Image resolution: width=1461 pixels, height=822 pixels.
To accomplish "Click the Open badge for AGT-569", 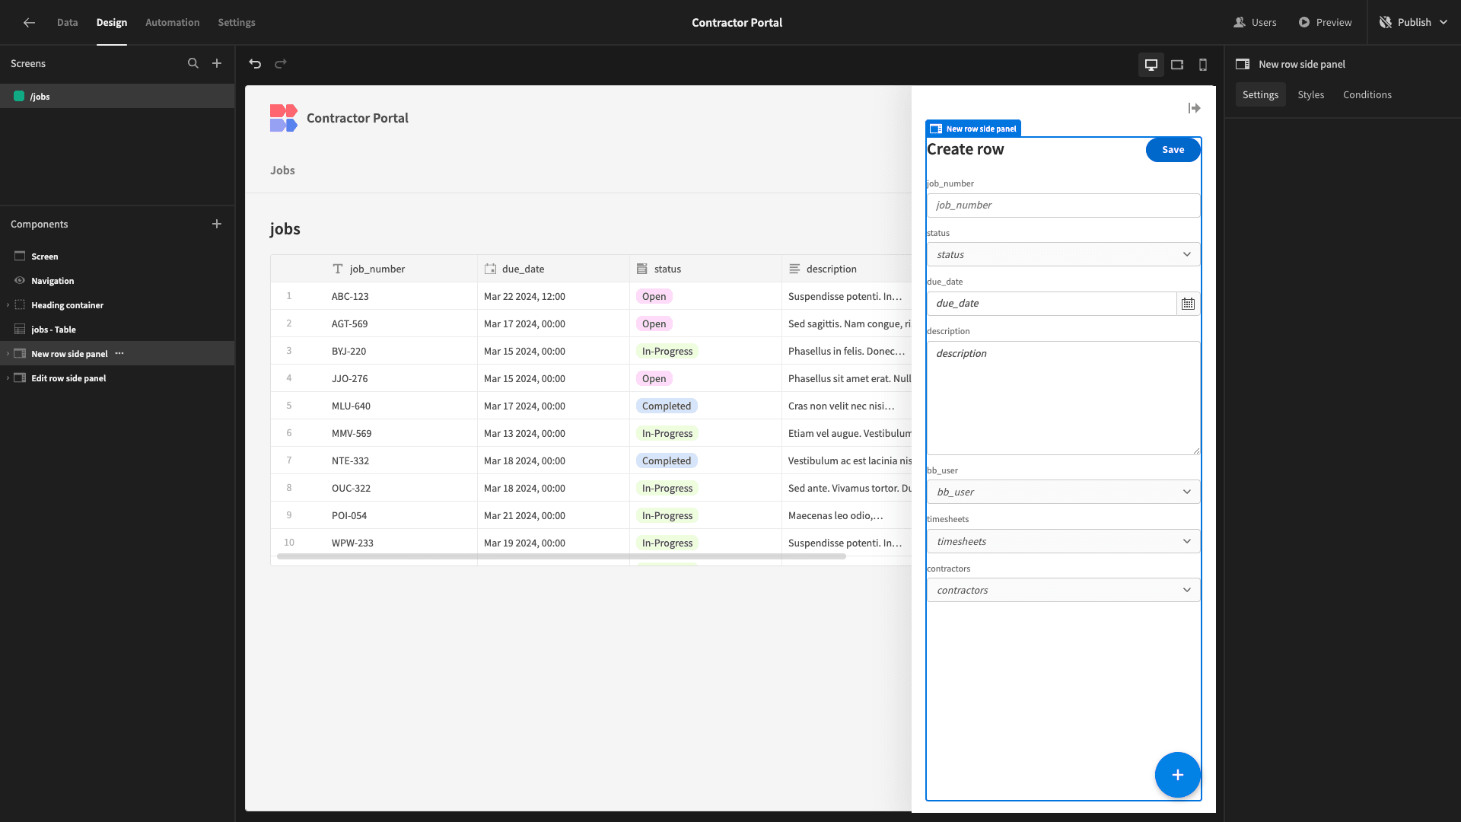I will click(654, 323).
